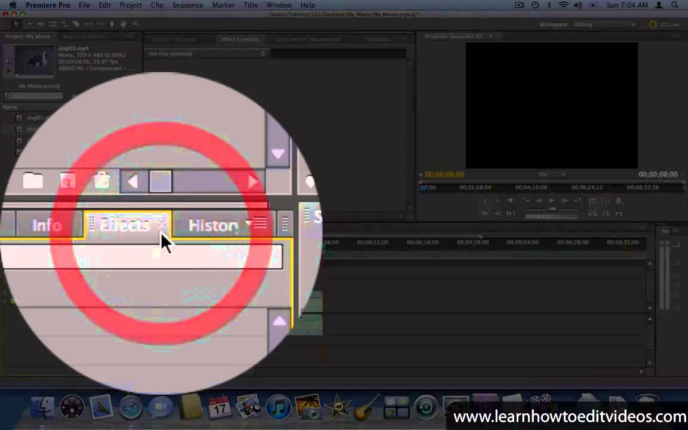
Task: Open the Timeline panel flyout menu
Action: (x=643, y=228)
